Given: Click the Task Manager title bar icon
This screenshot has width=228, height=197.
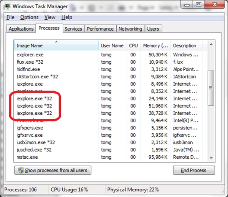Looking at the screenshot, I should click(x=7, y=6).
